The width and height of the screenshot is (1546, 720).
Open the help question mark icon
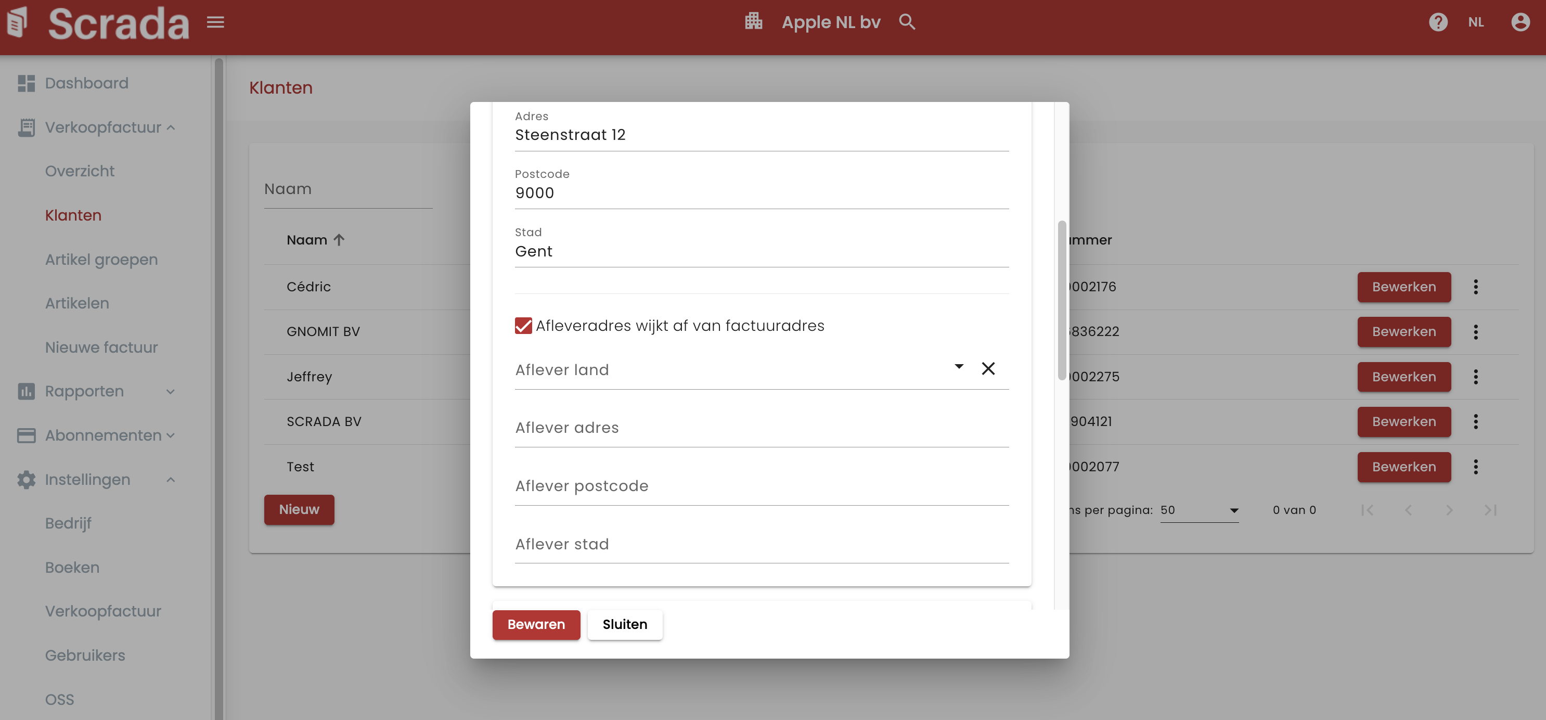click(x=1438, y=22)
